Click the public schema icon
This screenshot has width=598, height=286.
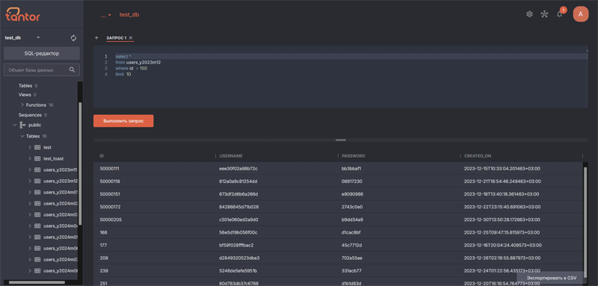click(22, 125)
